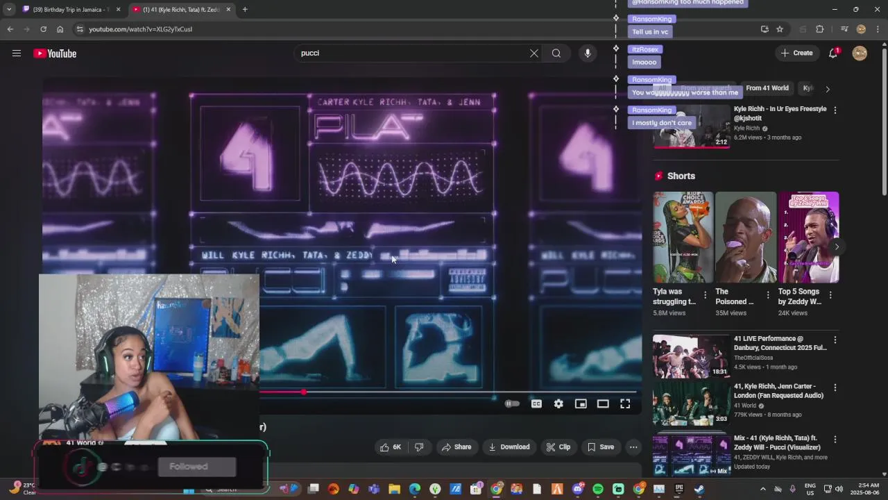
Task: Close the Birthday Trip in Jamaica tab
Action: pyautogui.click(x=118, y=10)
